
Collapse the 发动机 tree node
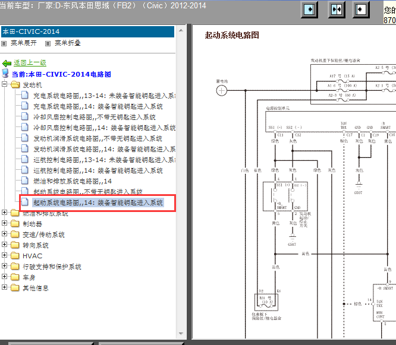4,84
